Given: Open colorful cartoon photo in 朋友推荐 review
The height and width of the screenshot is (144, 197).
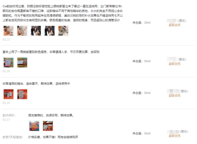Looking at the screenshot, I should pyautogui.click(x=34, y=126).
